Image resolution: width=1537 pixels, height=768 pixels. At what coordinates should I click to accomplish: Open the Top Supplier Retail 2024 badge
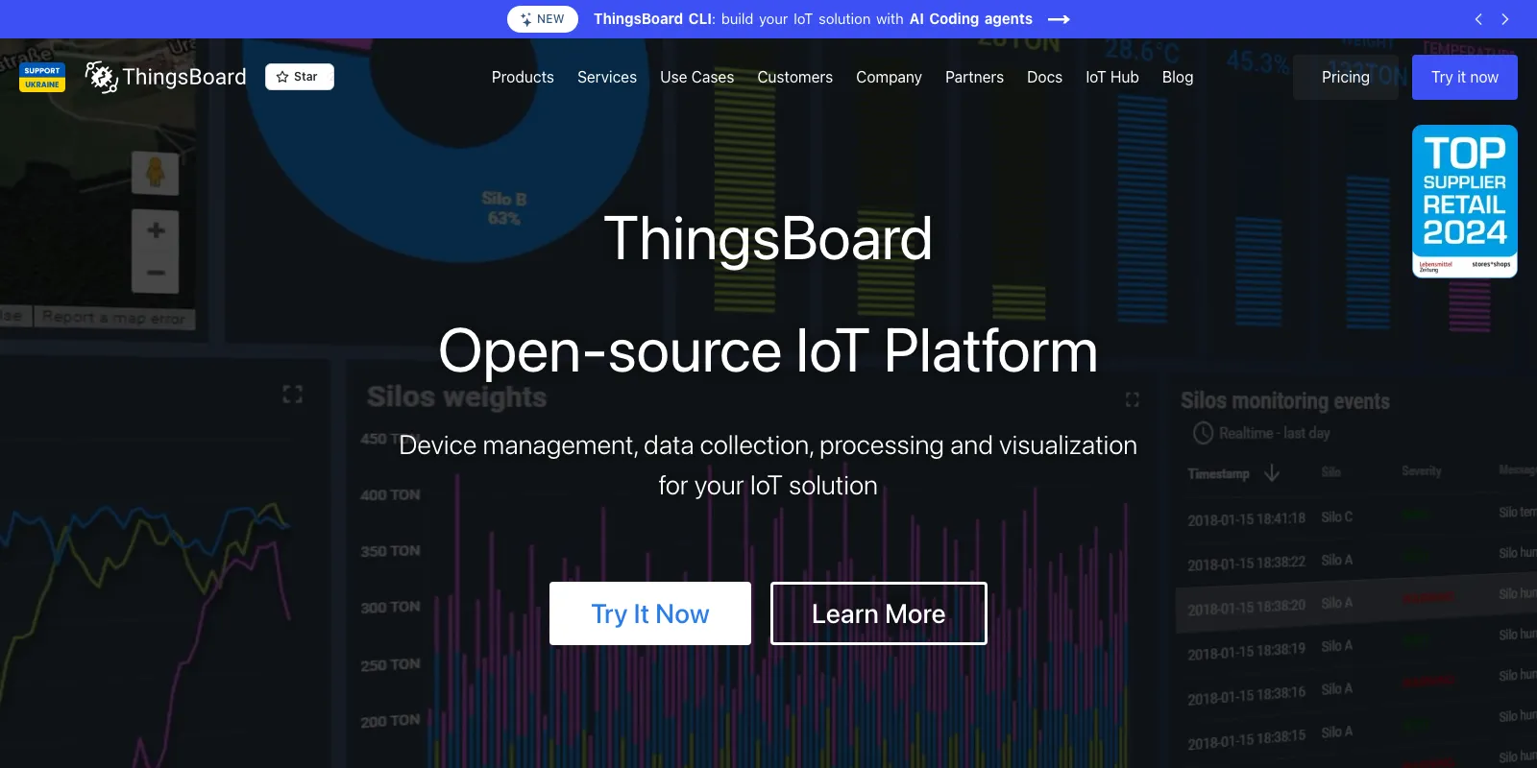click(x=1465, y=202)
